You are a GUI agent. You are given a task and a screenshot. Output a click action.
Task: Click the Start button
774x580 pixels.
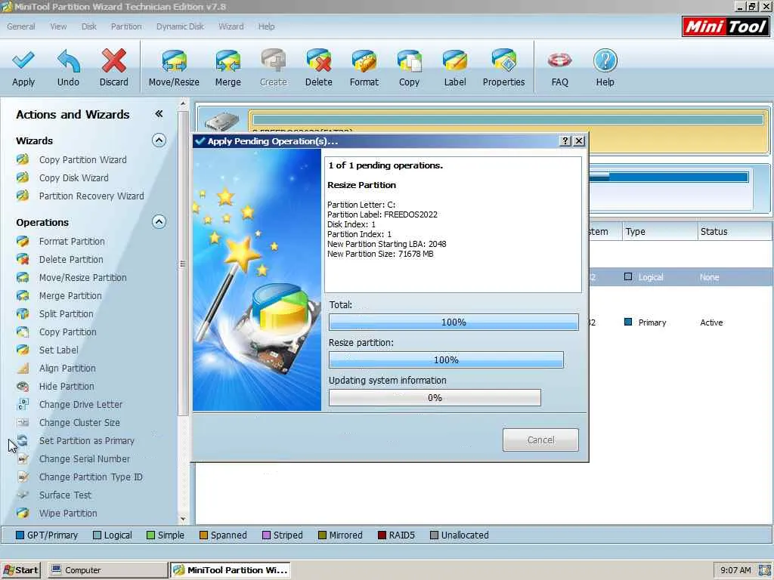click(20, 570)
